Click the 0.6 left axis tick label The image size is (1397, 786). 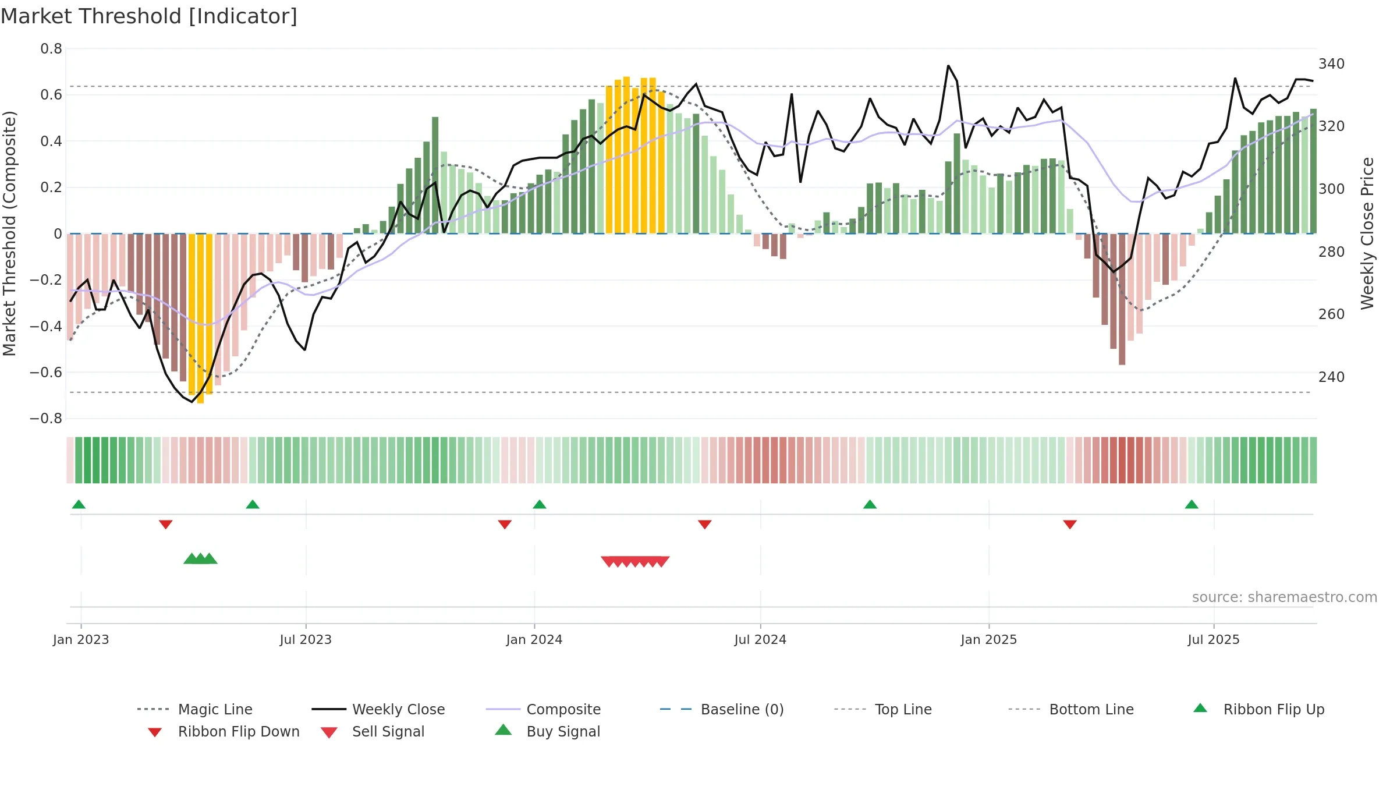(x=51, y=95)
